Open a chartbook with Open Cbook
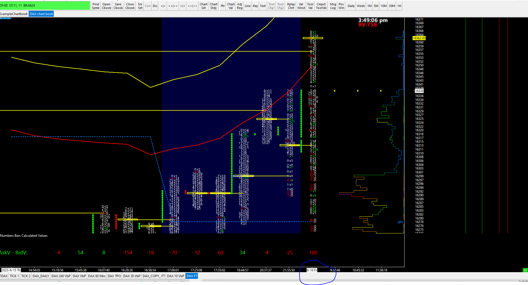Image resolution: width=528 pixels, height=285 pixels. [106, 6]
